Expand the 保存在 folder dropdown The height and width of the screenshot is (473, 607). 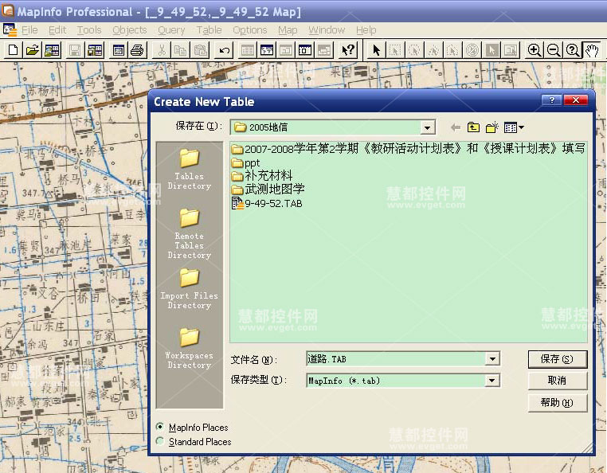coord(428,127)
